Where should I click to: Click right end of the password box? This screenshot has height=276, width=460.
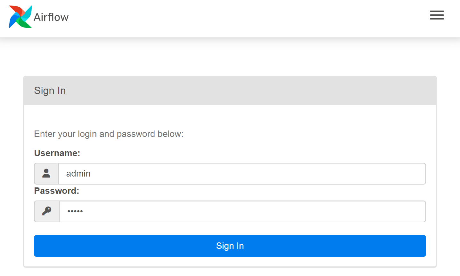[416, 211]
